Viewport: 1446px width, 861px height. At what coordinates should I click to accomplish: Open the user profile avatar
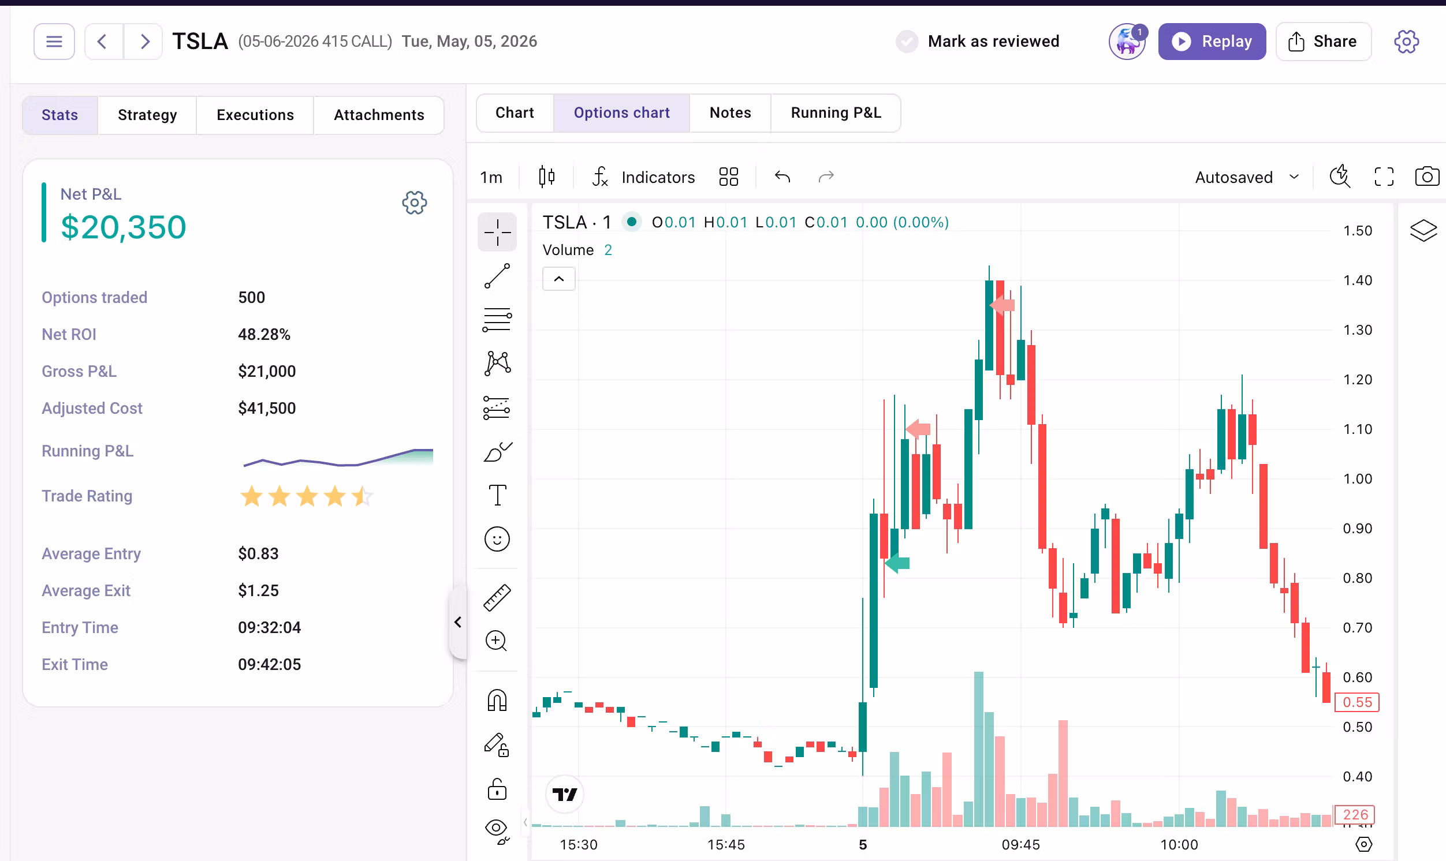click(x=1127, y=41)
